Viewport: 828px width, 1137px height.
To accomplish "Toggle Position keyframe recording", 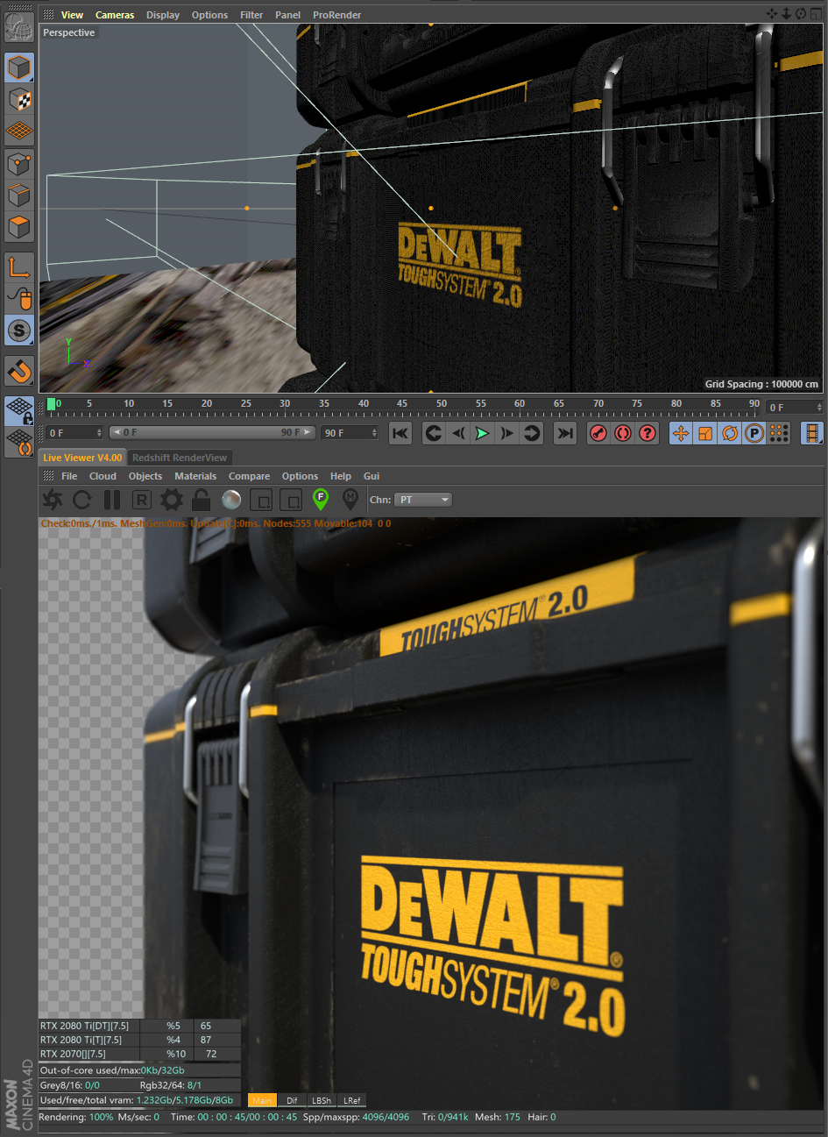I will coord(681,433).
